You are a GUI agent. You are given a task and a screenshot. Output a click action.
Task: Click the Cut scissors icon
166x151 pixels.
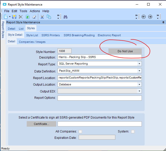(x=42, y=17)
